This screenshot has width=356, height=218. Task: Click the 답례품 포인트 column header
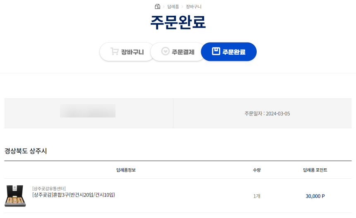[315, 170]
